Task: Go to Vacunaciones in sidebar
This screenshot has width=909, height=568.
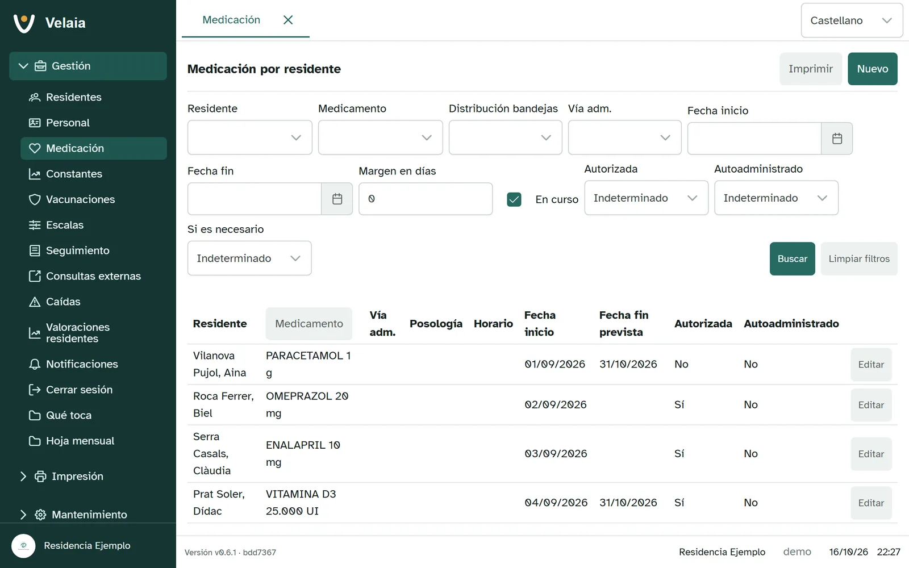Action: (94, 199)
